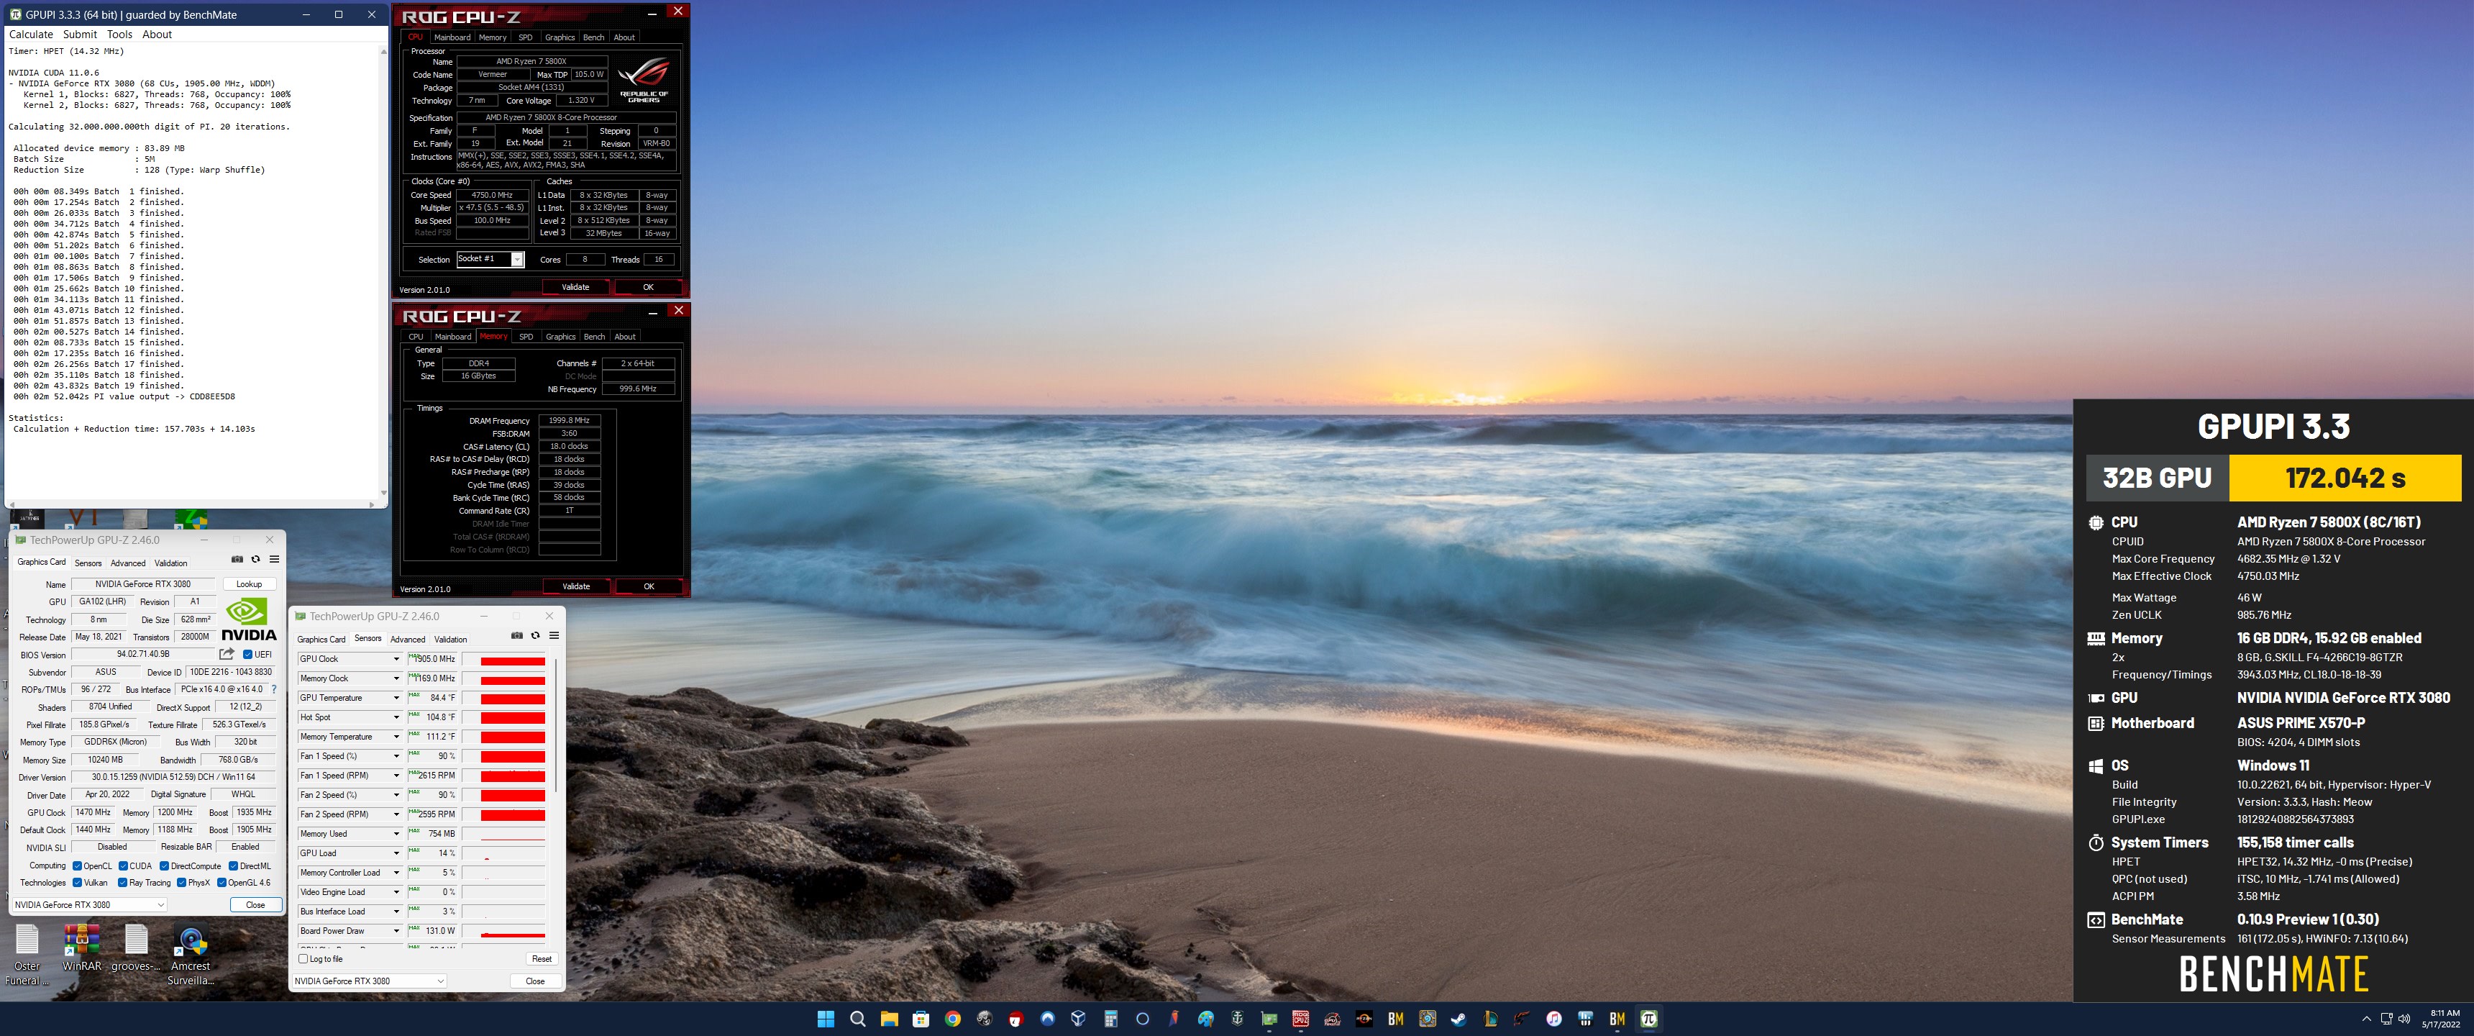Screen dimensions: 2474x1036
Task: Open File Explorer from the taskbar
Action: point(890,1019)
